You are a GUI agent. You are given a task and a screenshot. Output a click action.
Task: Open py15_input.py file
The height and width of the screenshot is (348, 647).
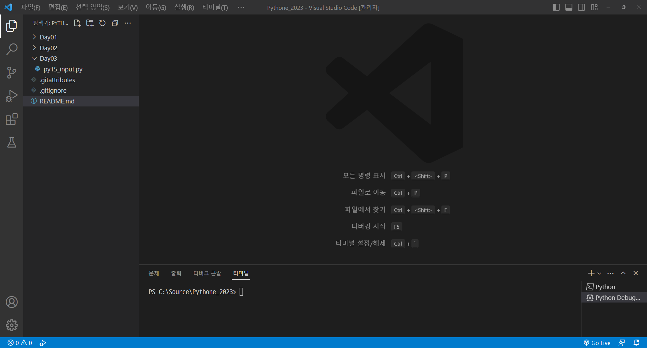[81, 69]
